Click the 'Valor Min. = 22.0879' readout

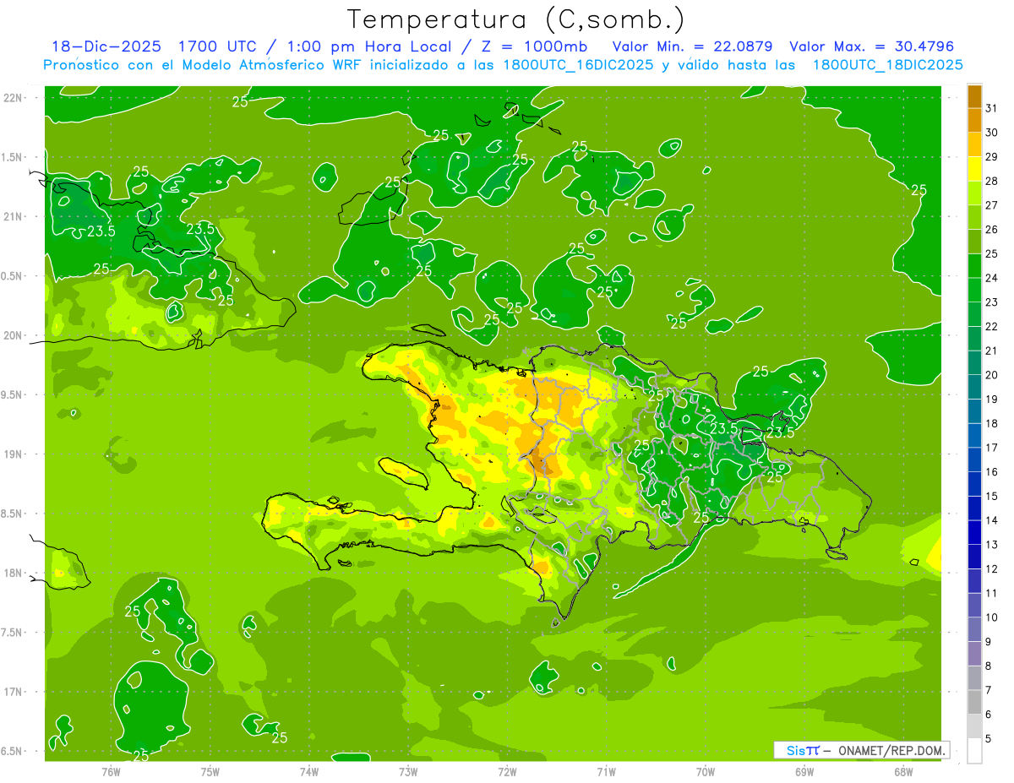[693, 46]
